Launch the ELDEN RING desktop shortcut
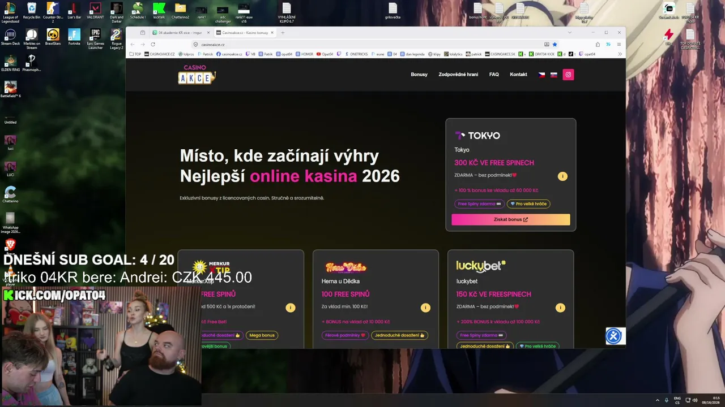 tap(10, 63)
